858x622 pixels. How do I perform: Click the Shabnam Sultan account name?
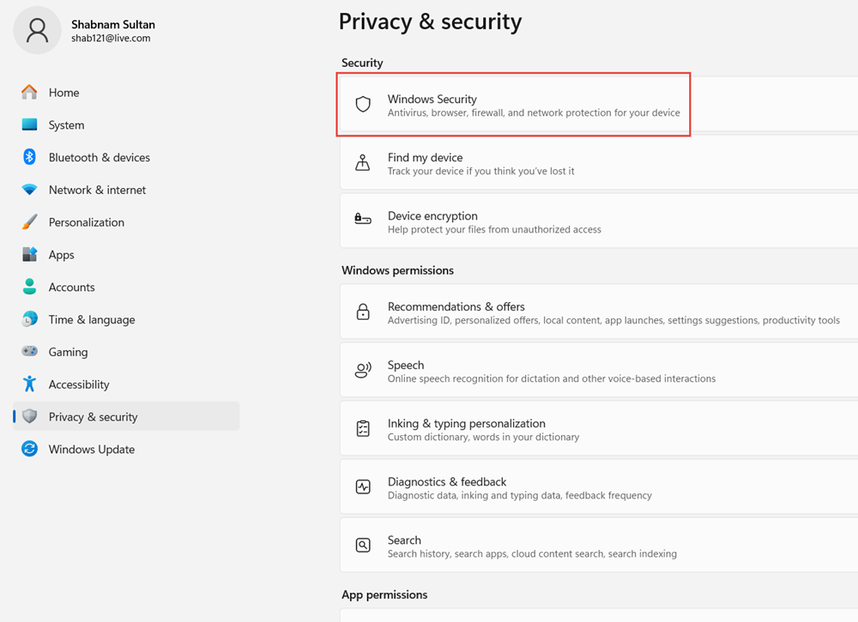(x=113, y=25)
